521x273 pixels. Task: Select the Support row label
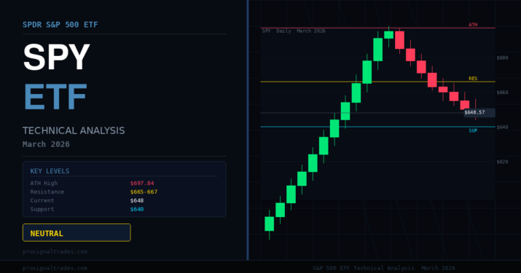pyautogui.click(x=42, y=209)
